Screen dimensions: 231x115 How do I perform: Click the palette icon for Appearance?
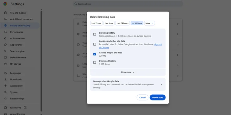pyautogui.click(x=5, y=45)
